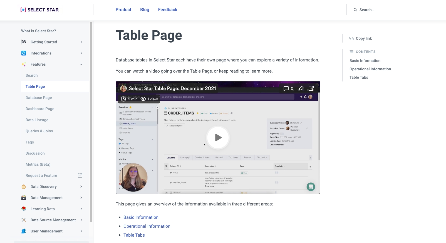
Task: Open video in new window icon
Action: pyautogui.click(x=311, y=88)
